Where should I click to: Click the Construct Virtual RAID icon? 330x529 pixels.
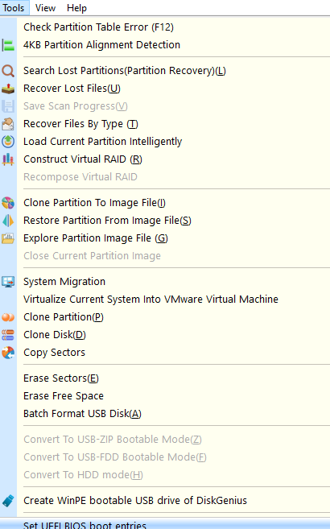8,159
